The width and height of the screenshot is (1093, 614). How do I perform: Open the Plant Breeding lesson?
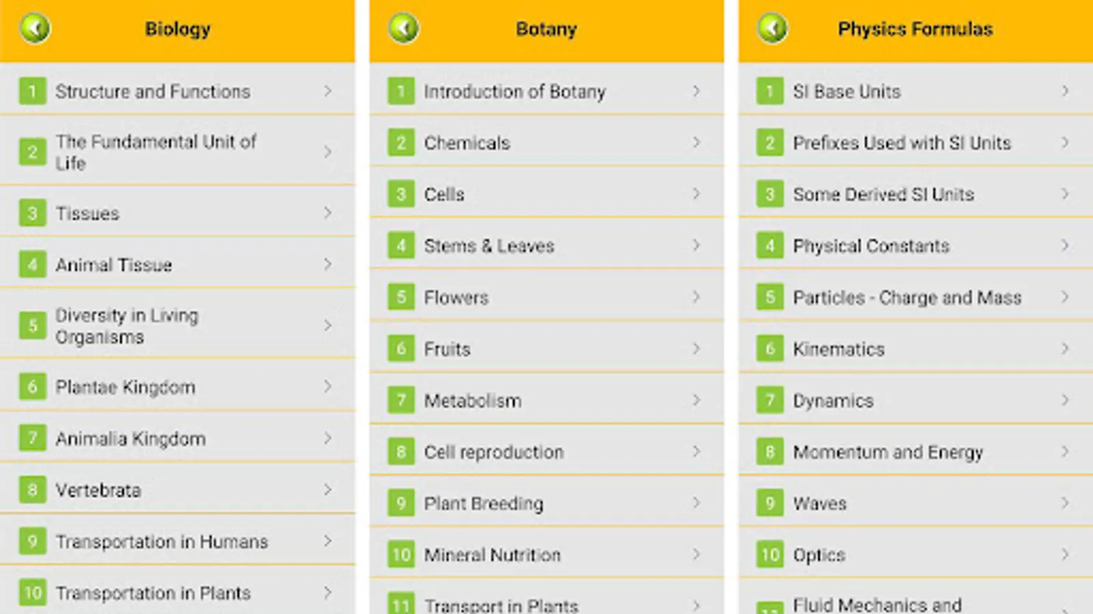coord(483,503)
